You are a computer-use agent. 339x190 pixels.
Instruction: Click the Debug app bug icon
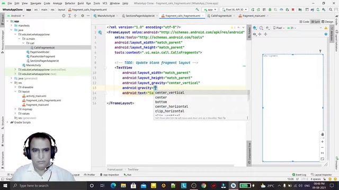pyautogui.click(x=270, y=9)
